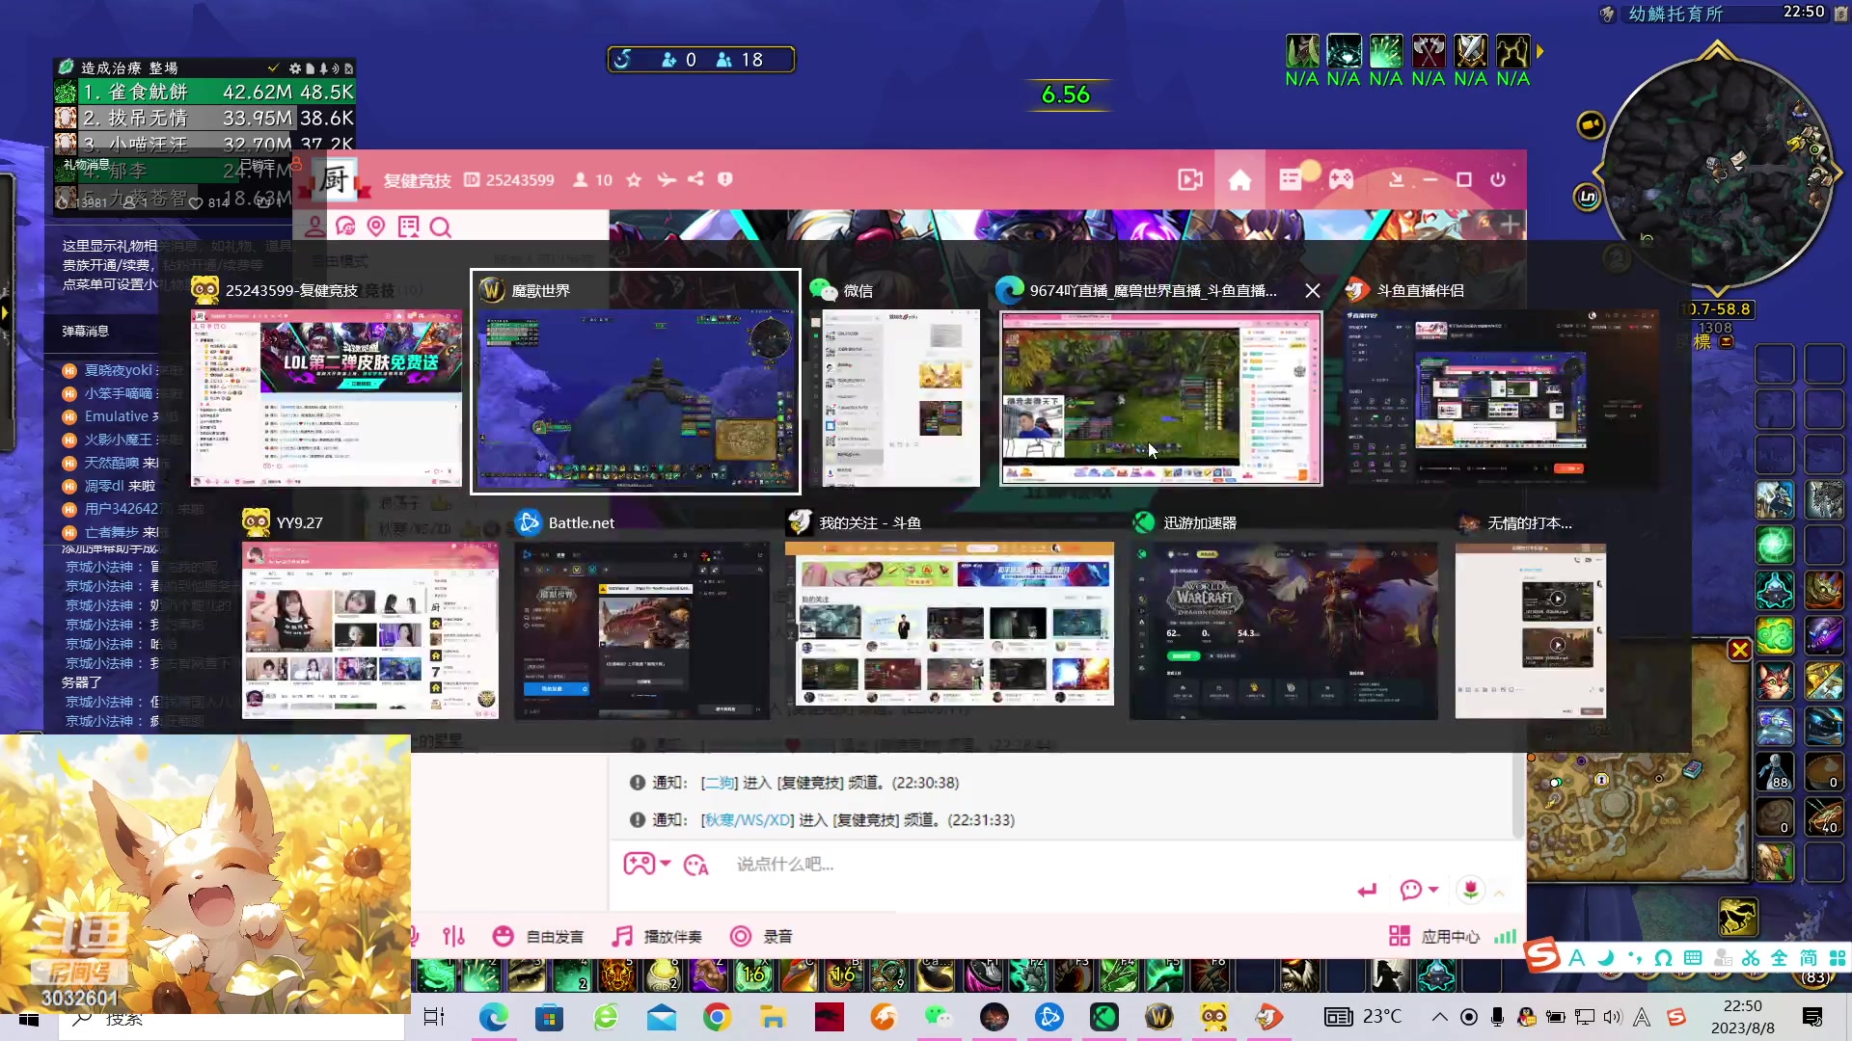Viewport: 1852px width, 1041px height.
Task: Open the World of Warcraft taskbar icon
Action: point(1158,1017)
